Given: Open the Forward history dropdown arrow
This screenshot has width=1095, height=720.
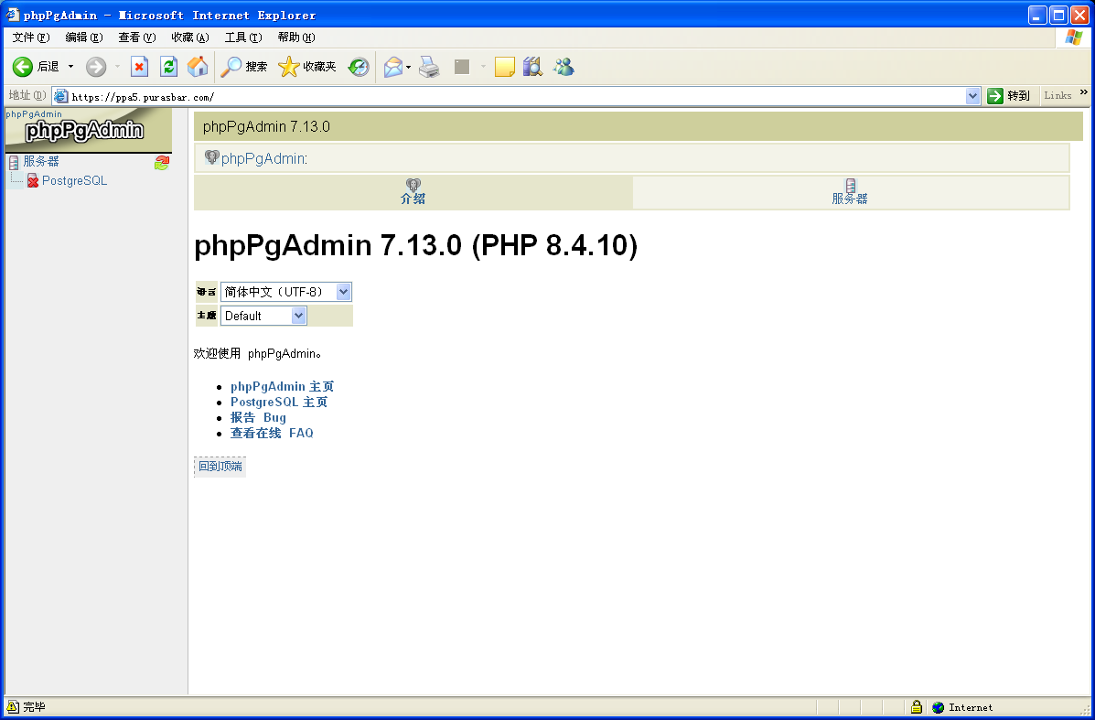Looking at the screenshot, I should [116, 67].
